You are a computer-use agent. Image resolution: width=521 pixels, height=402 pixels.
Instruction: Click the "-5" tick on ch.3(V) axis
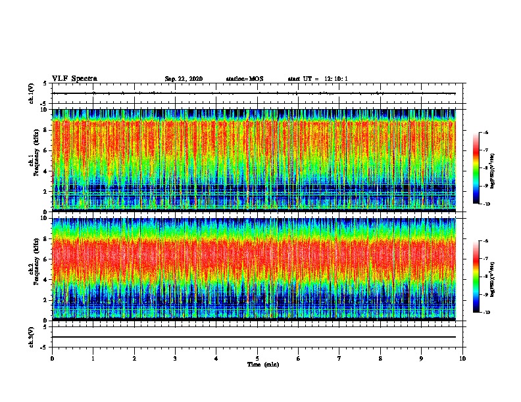tap(44, 347)
